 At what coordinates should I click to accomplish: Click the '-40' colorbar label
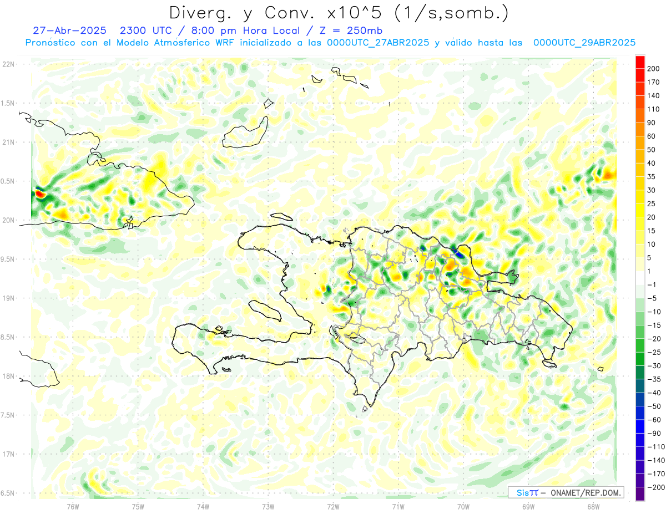[x=655, y=393]
